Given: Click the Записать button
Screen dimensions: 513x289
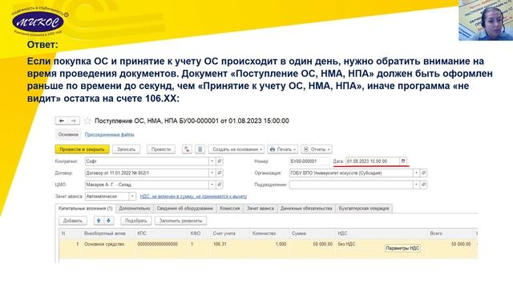Looking at the screenshot, I should point(127,149).
